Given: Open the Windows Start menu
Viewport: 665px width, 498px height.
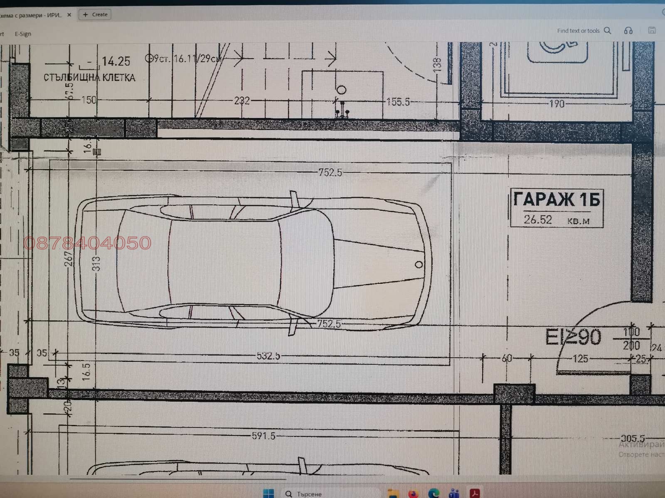Looking at the screenshot, I should 268,494.
